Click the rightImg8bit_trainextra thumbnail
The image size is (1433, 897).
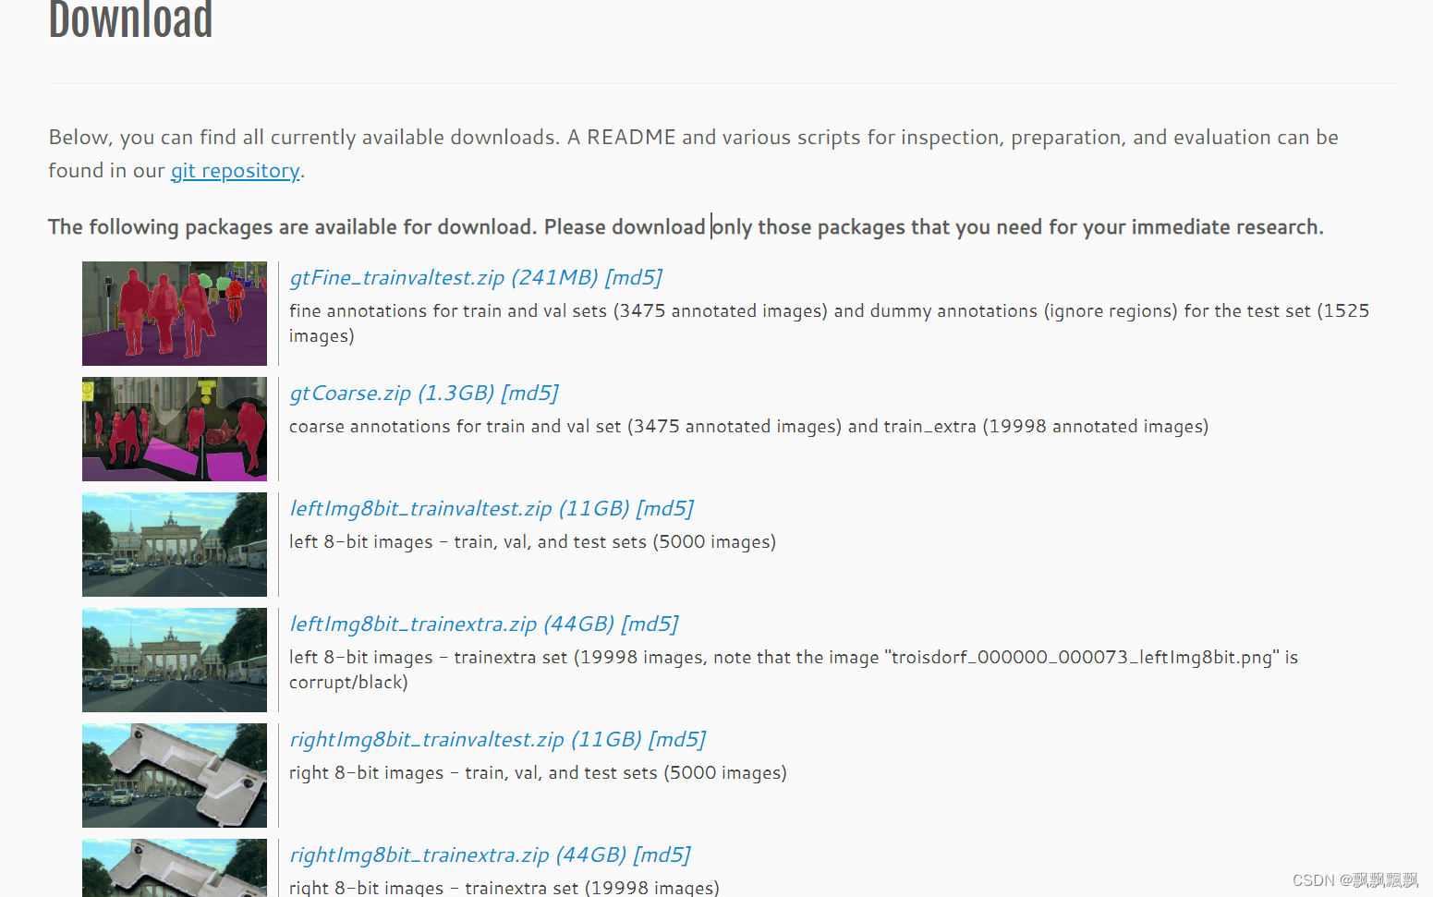[x=175, y=867]
